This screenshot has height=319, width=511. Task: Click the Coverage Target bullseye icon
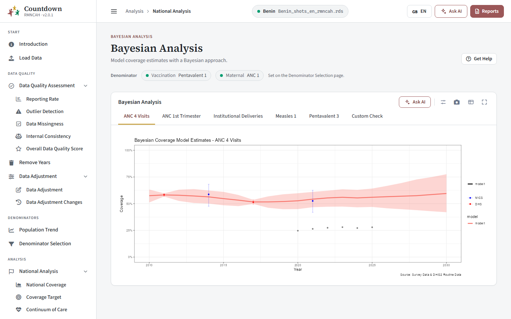tap(18, 297)
